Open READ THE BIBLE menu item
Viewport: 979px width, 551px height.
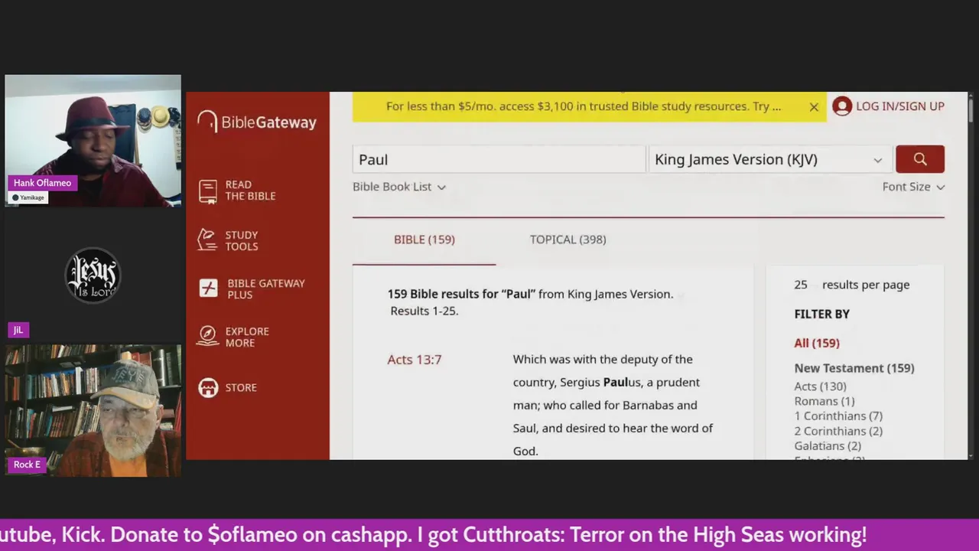click(250, 191)
